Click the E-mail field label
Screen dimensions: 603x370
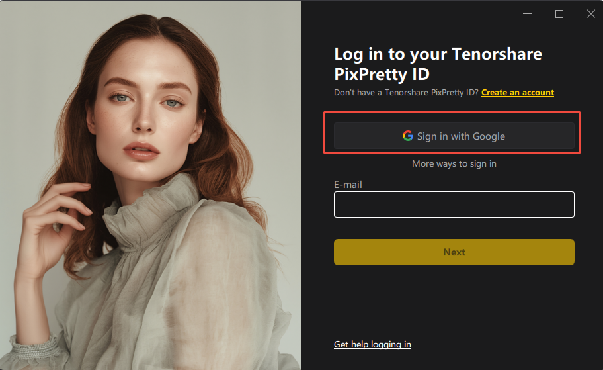point(348,185)
